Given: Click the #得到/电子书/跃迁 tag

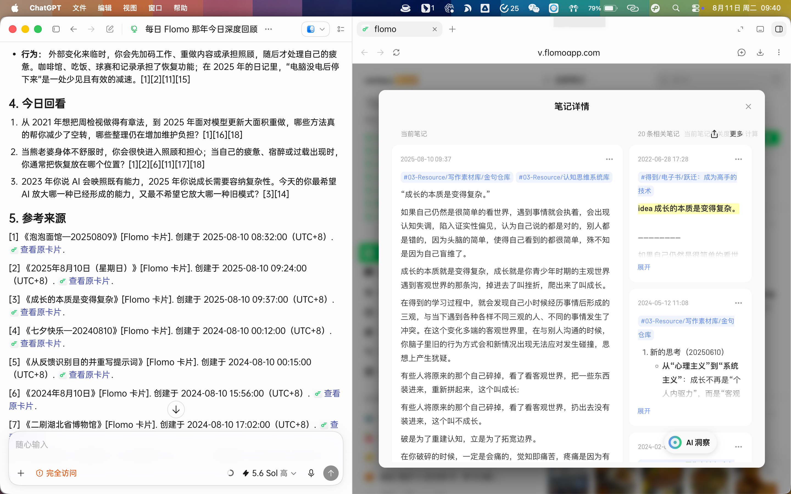Looking at the screenshot, I should (x=687, y=184).
